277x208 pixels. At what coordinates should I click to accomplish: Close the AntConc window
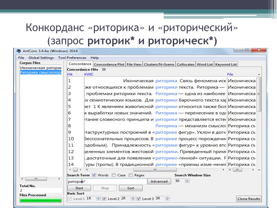tap(259, 50)
